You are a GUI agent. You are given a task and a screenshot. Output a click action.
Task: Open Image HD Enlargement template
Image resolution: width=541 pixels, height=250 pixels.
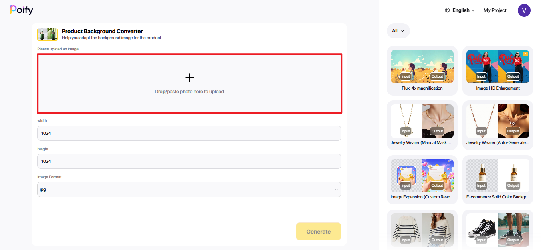(x=498, y=66)
